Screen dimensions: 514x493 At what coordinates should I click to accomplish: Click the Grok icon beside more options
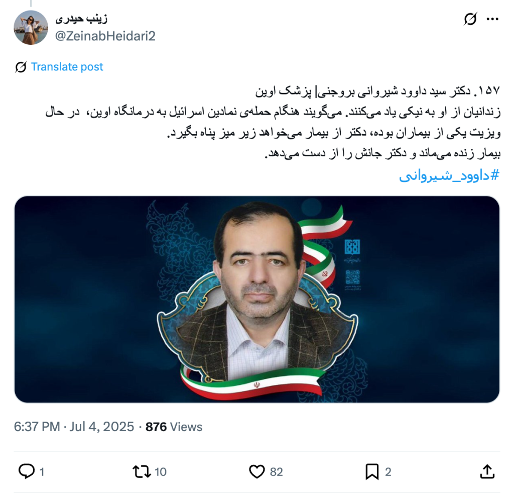pos(470,19)
